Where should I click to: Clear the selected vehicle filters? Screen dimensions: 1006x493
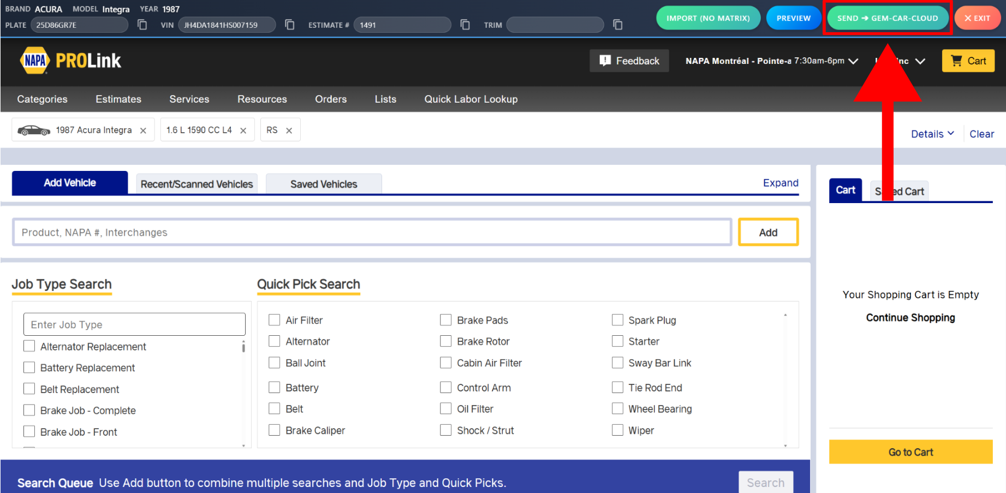[x=981, y=134]
